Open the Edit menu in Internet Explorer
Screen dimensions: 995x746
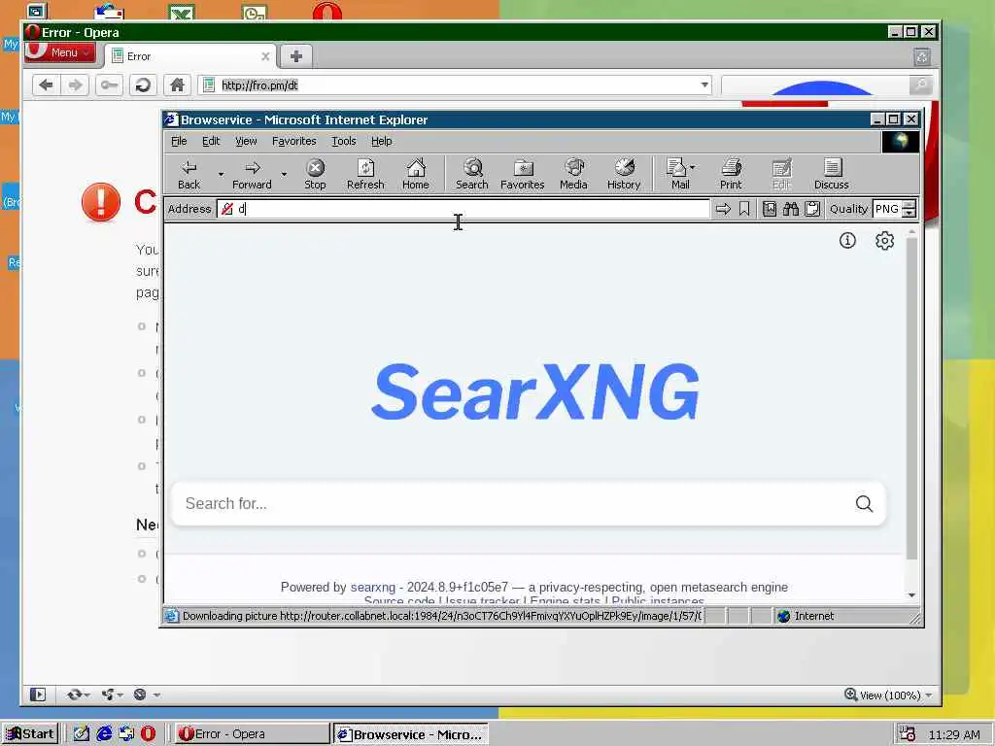tap(211, 141)
